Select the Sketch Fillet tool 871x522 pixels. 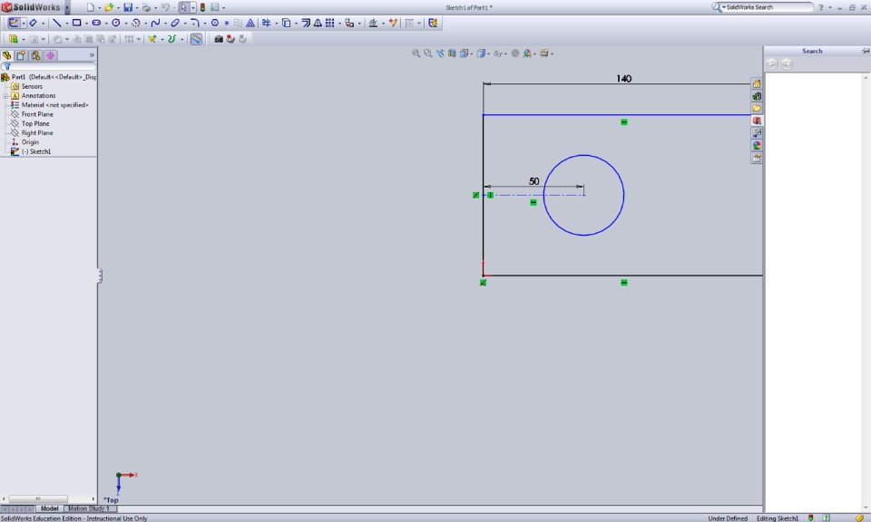click(194, 23)
